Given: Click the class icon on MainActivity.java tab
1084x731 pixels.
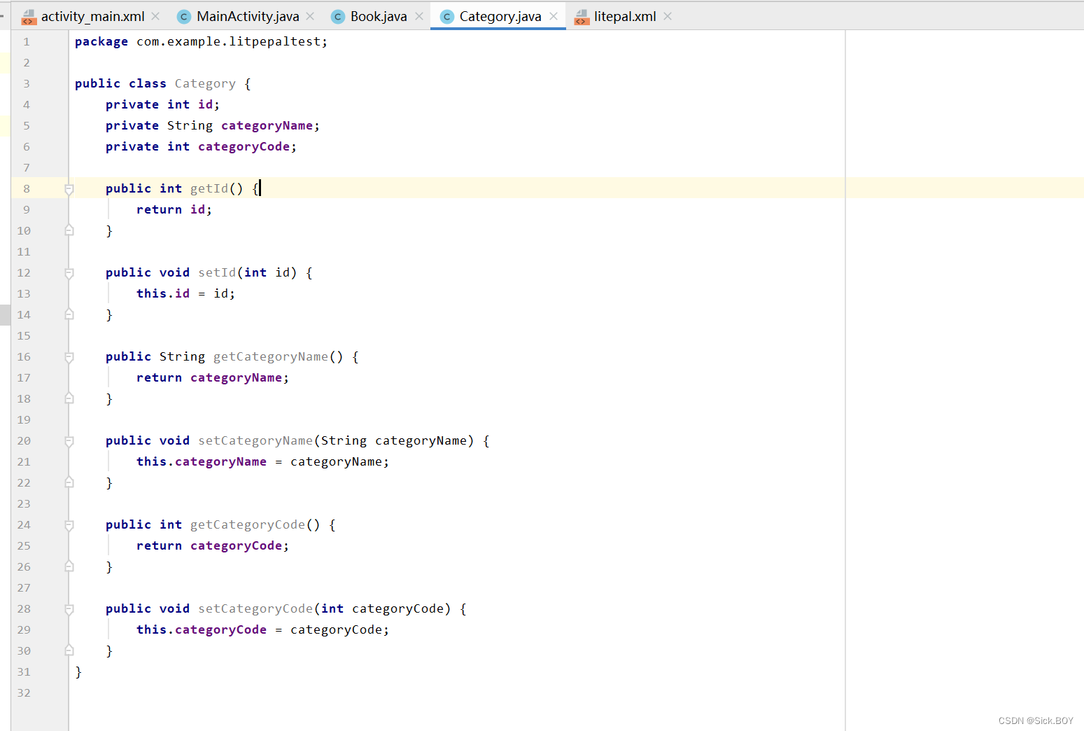Looking at the screenshot, I should click(184, 17).
